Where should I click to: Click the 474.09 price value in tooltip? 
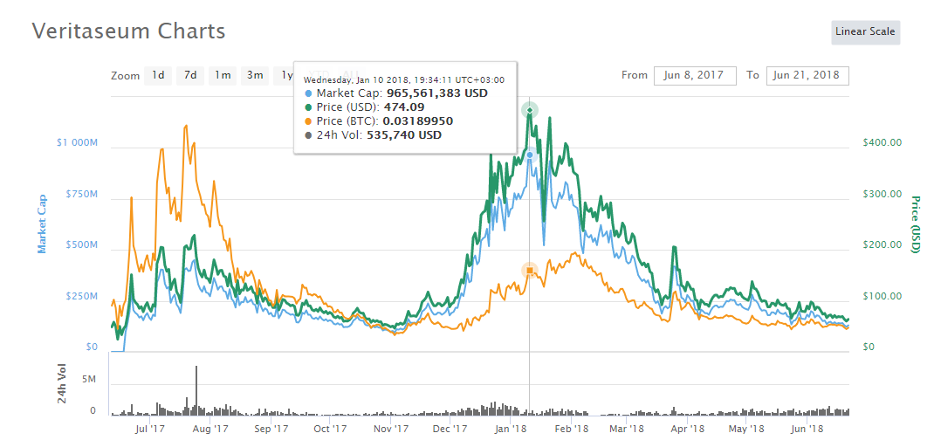pyautogui.click(x=406, y=107)
